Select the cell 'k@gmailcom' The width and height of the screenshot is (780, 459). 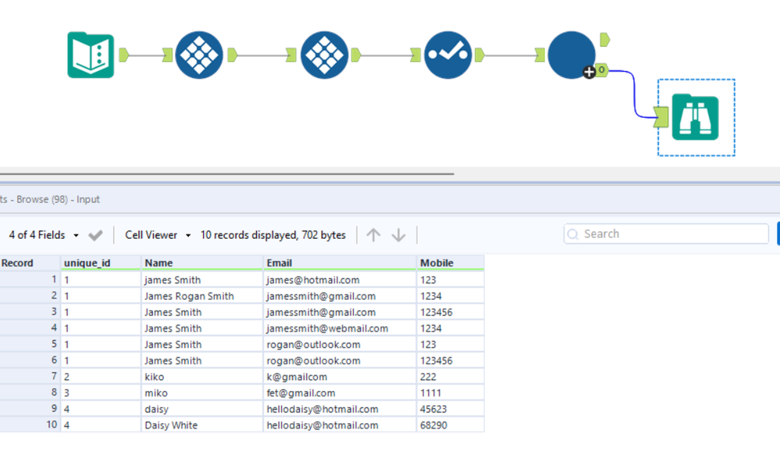(340, 376)
